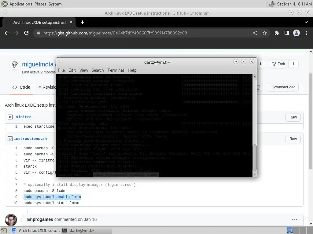
Task: Reload the gist page
Action: [x=26, y=33]
